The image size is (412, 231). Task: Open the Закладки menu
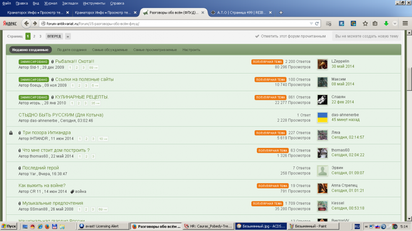click(x=70, y=3)
